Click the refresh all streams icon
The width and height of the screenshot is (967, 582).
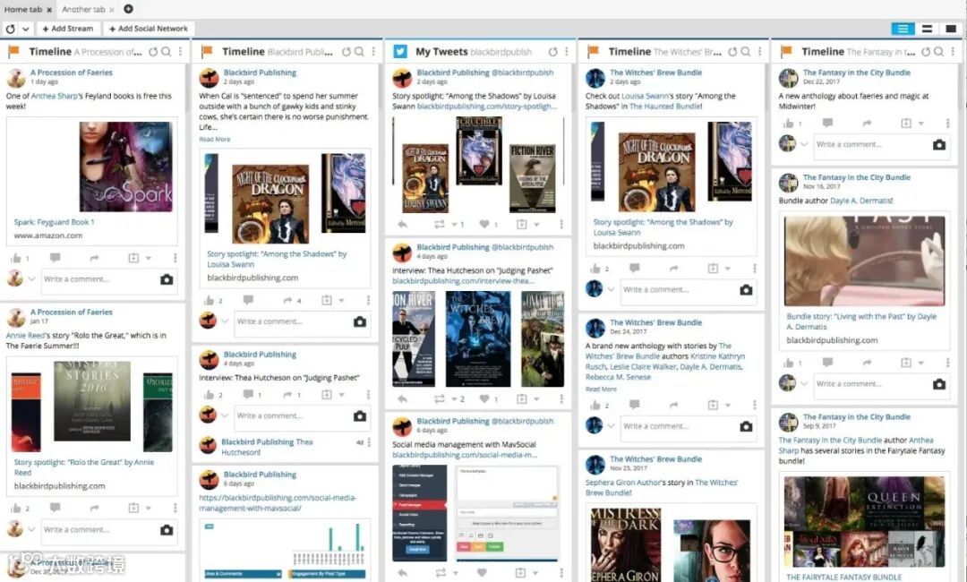(x=11, y=29)
